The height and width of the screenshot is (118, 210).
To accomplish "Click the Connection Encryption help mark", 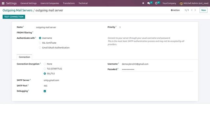I will pos(40,63).
